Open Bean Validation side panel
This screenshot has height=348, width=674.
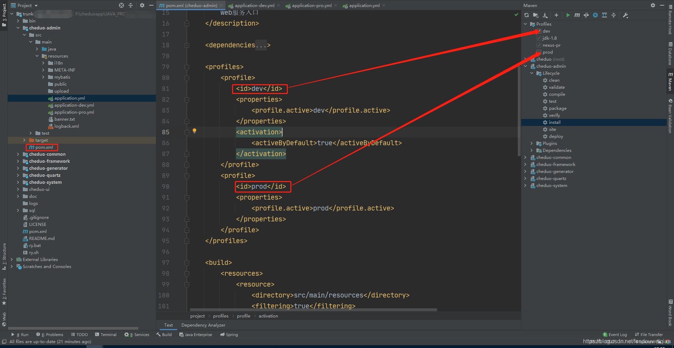[670, 116]
